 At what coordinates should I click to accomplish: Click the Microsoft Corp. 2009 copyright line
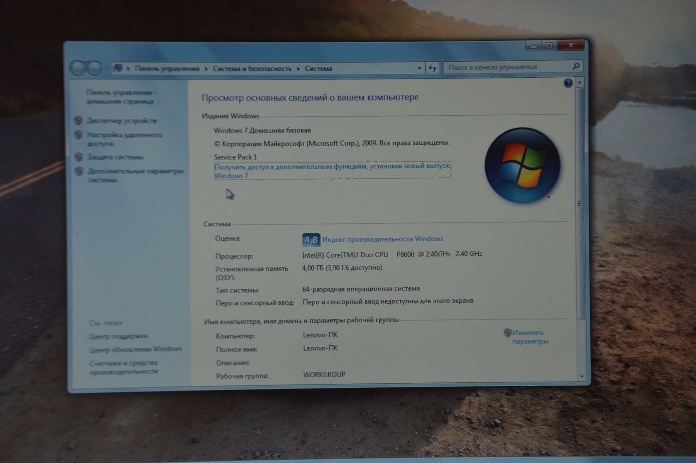coord(332,143)
